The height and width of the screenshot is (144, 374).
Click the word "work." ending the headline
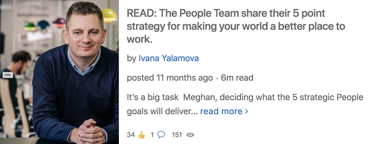pos(139,39)
